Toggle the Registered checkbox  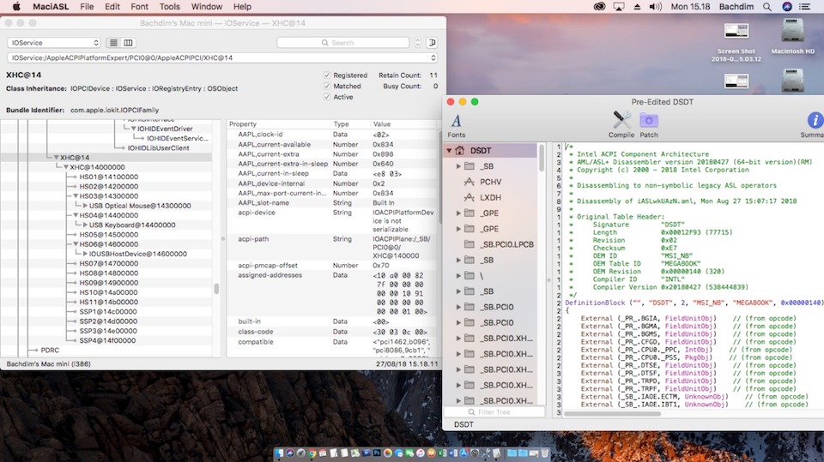point(327,75)
